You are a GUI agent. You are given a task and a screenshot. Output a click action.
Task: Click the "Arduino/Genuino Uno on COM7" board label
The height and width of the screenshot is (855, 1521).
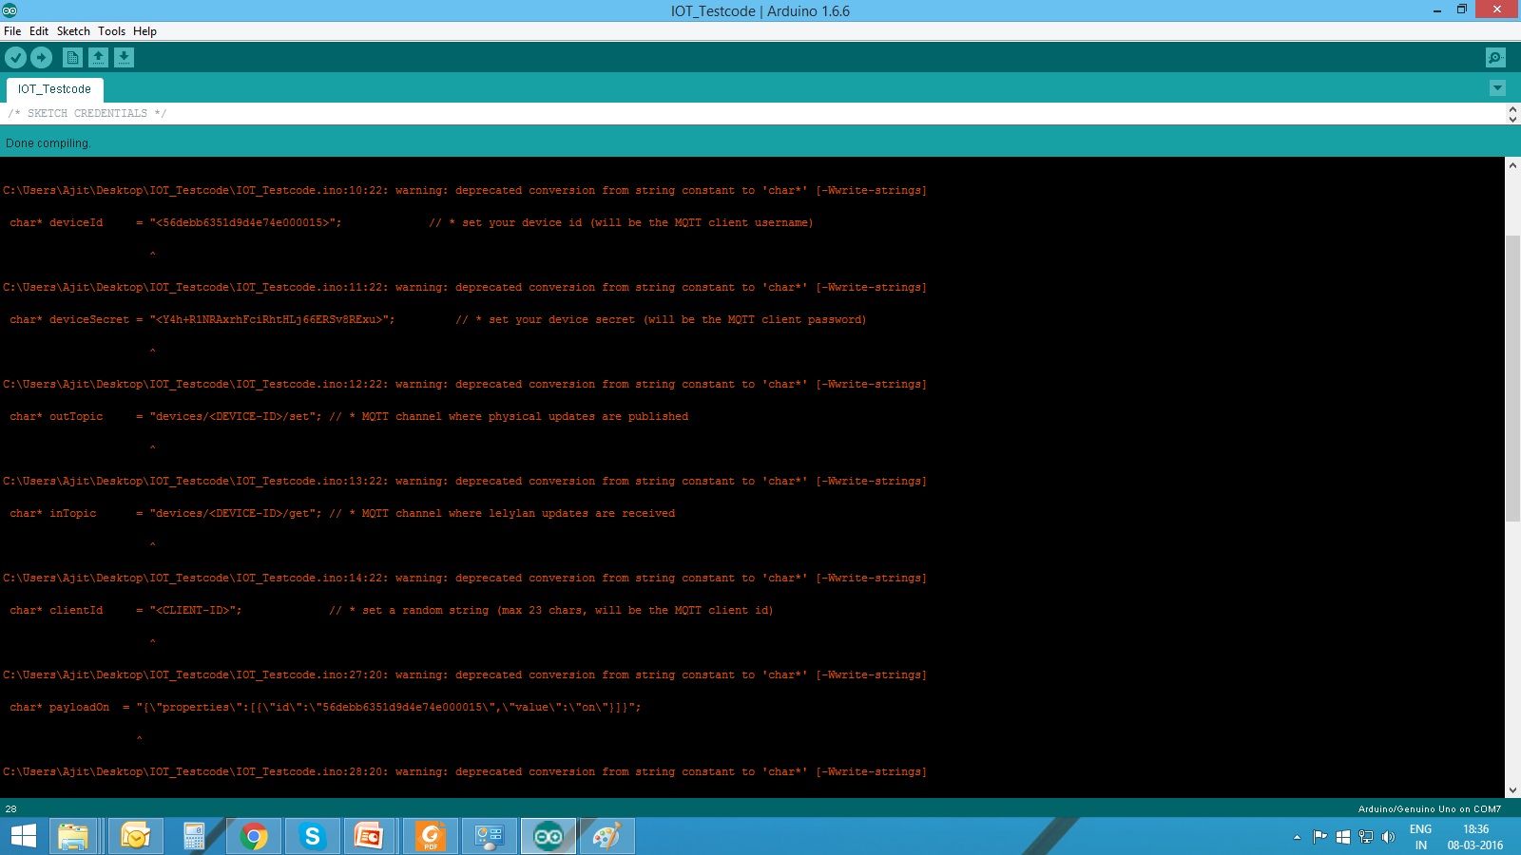[x=1430, y=809]
